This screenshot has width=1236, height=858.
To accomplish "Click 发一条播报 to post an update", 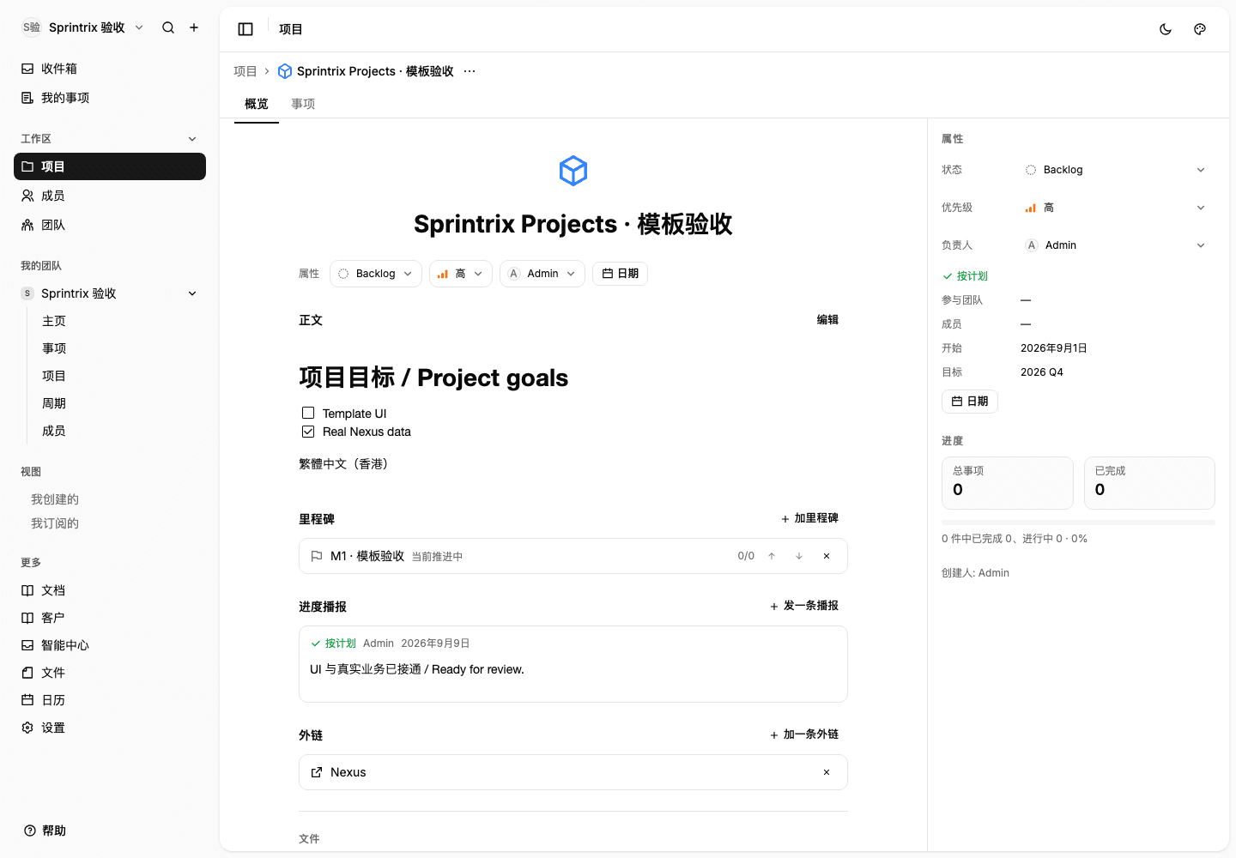I will [804, 606].
